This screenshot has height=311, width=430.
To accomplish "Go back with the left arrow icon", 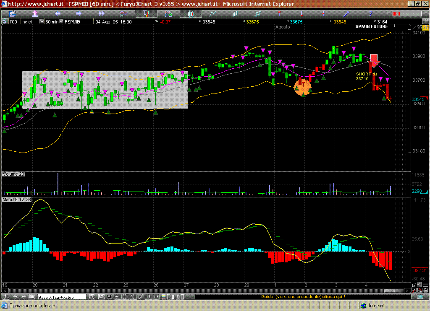I will click(57, 14).
